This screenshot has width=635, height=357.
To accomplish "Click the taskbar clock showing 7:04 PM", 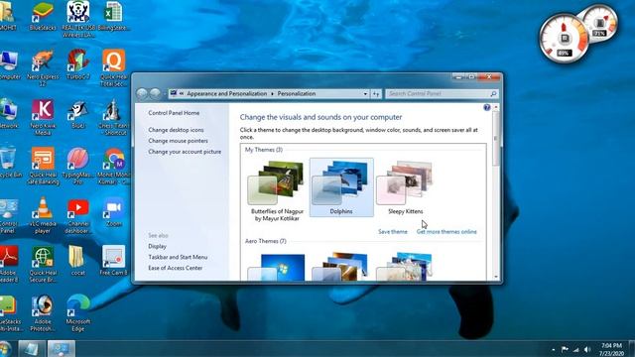I will coord(611,349).
